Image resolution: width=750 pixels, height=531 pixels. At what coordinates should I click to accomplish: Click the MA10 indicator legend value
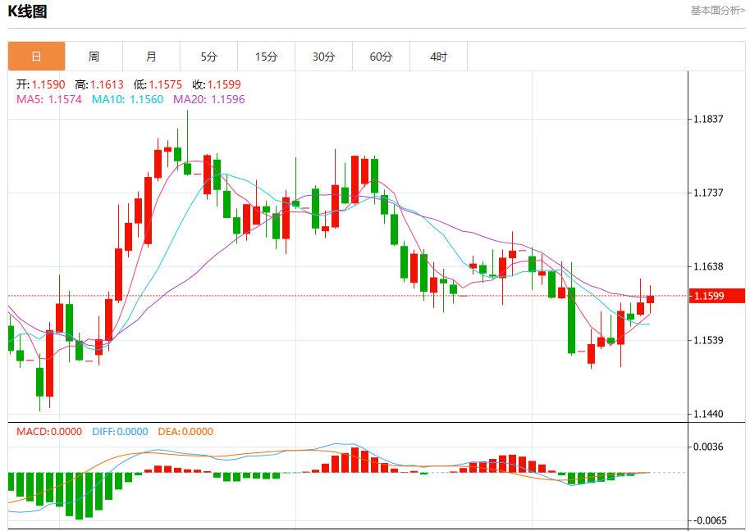[127, 99]
